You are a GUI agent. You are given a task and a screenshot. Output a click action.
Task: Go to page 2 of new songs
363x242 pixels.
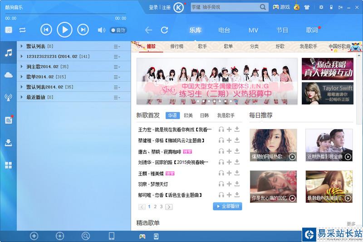pos(155,207)
